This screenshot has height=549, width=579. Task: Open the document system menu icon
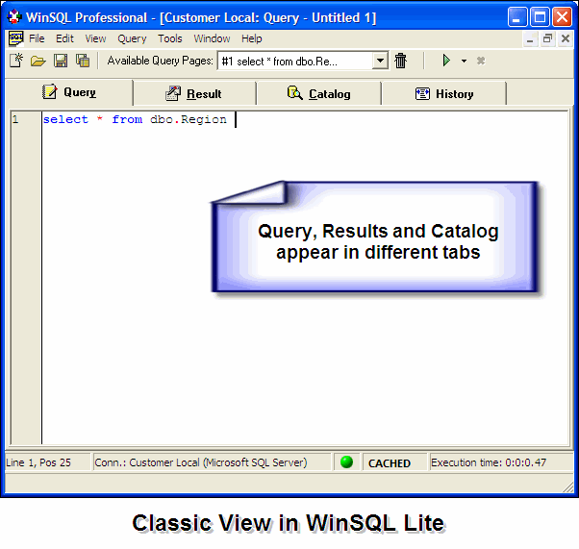(x=15, y=38)
